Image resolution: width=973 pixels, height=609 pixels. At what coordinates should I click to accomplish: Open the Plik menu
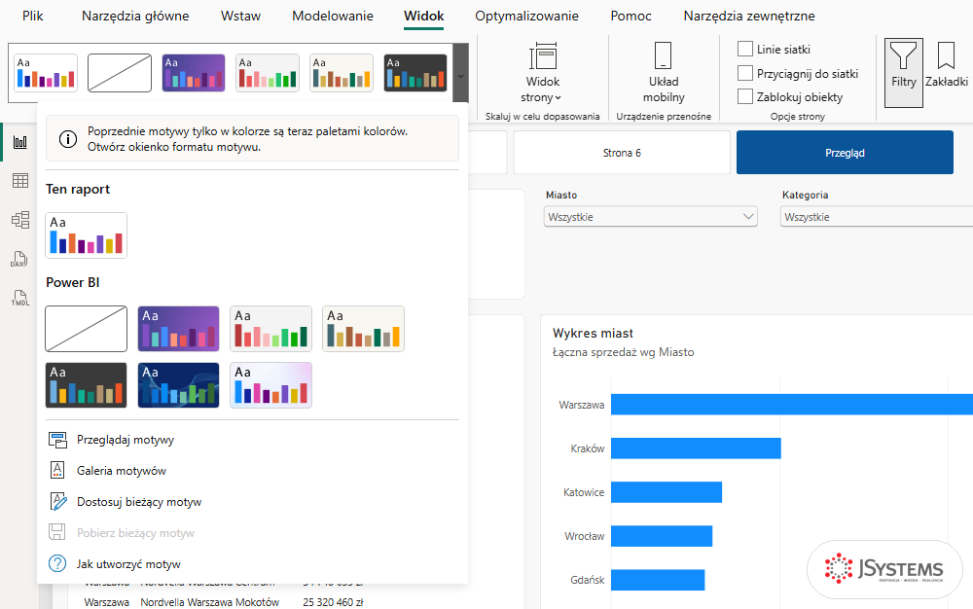pyautogui.click(x=33, y=17)
